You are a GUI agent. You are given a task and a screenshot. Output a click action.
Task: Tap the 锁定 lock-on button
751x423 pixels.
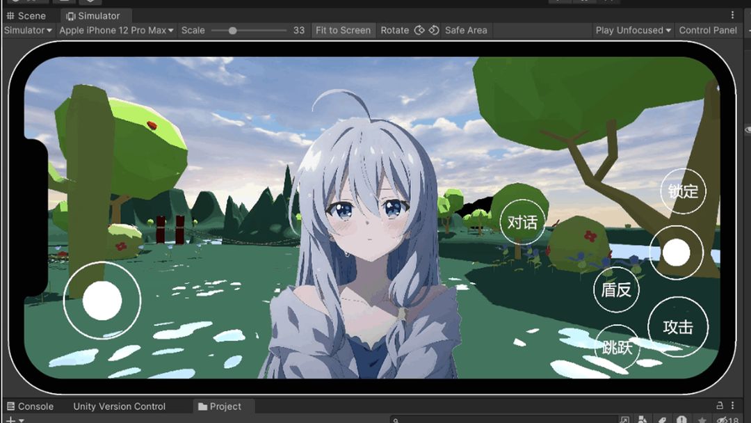pos(682,191)
